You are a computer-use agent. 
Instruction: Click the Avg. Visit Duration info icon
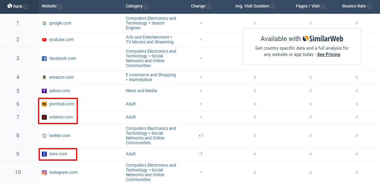[273, 6]
